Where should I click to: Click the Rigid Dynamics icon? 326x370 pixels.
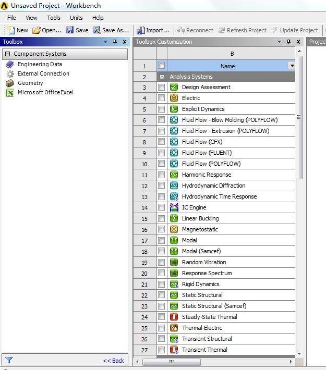174,284
